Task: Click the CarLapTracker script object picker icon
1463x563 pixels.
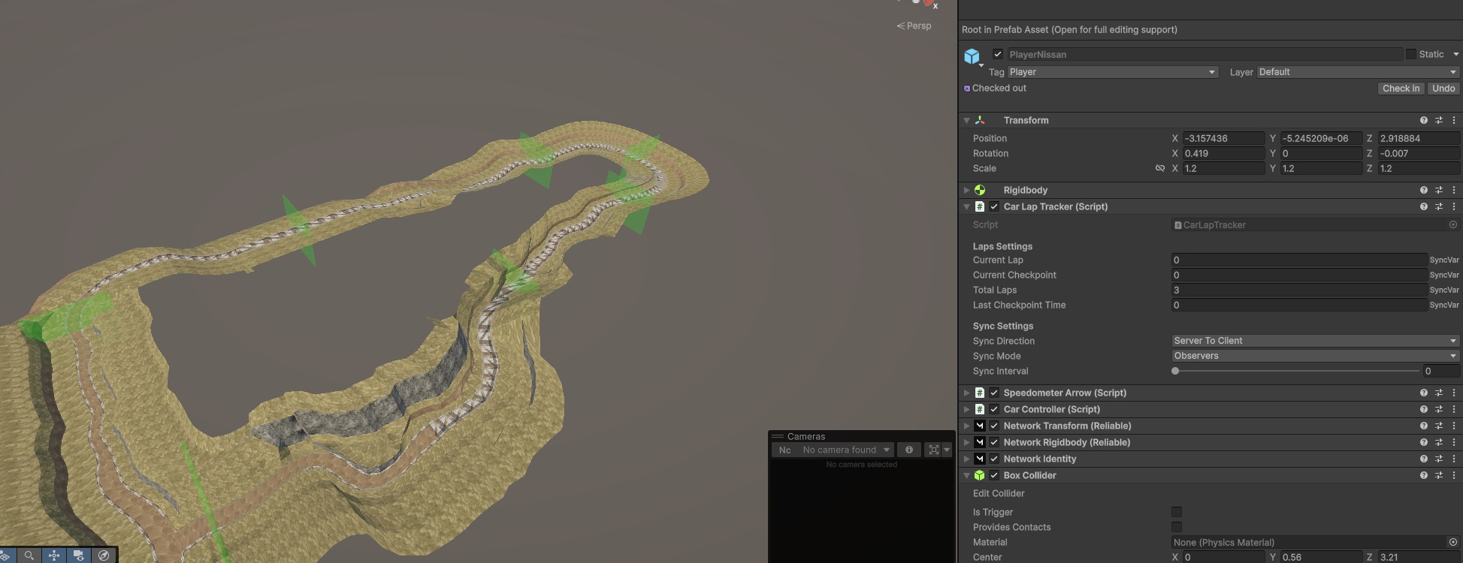Action: pyautogui.click(x=1453, y=224)
